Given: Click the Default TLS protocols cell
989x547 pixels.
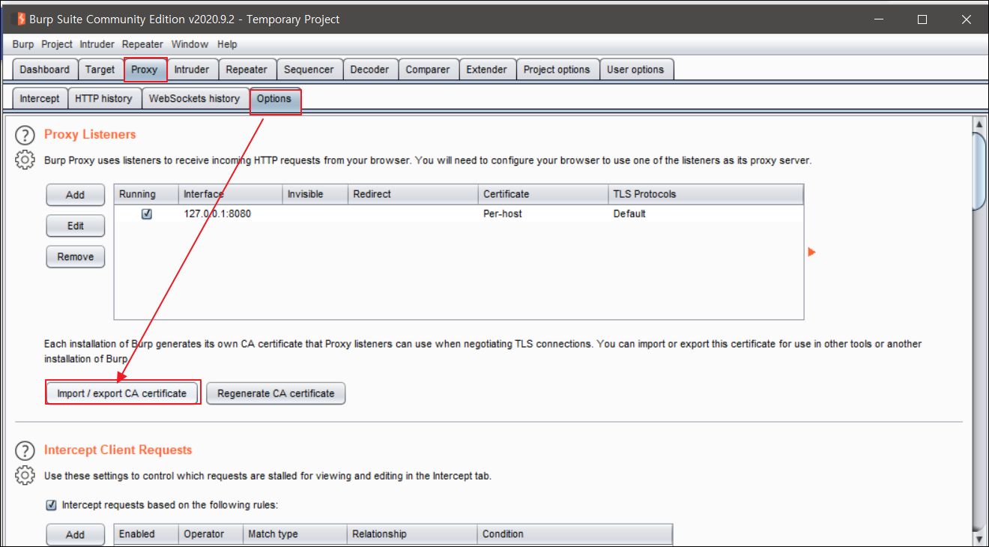Looking at the screenshot, I should 706,214.
